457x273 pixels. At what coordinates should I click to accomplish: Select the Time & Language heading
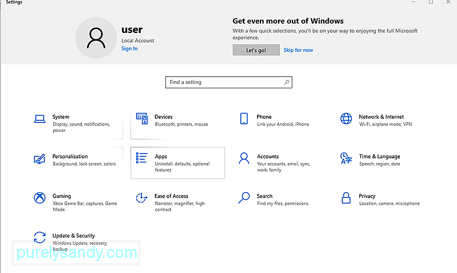379,156
